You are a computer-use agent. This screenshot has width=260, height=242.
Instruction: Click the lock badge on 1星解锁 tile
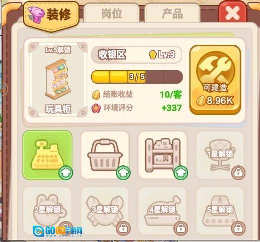238,173
